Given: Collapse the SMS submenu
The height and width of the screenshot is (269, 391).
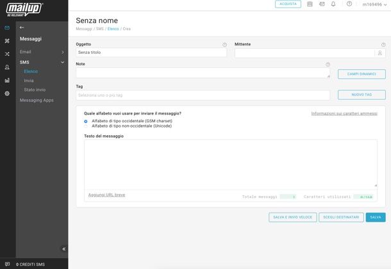Looking at the screenshot, I should pyautogui.click(x=62, y=62).
